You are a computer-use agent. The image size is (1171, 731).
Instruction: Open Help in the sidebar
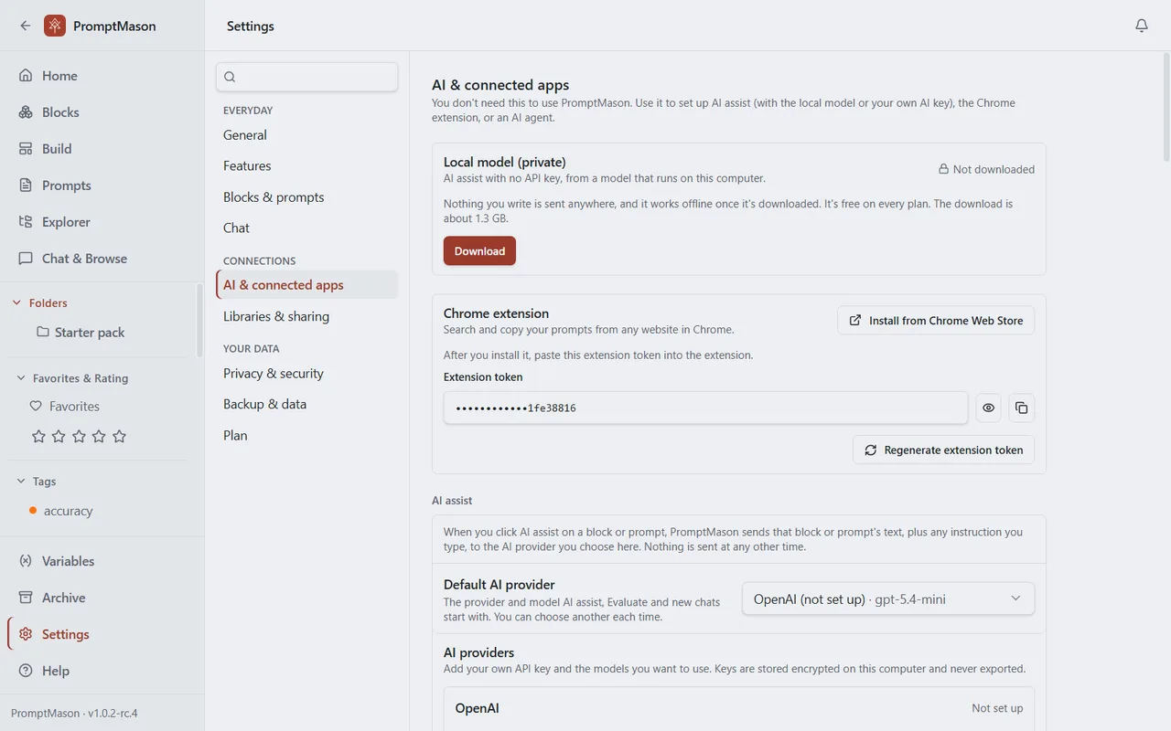102,671
